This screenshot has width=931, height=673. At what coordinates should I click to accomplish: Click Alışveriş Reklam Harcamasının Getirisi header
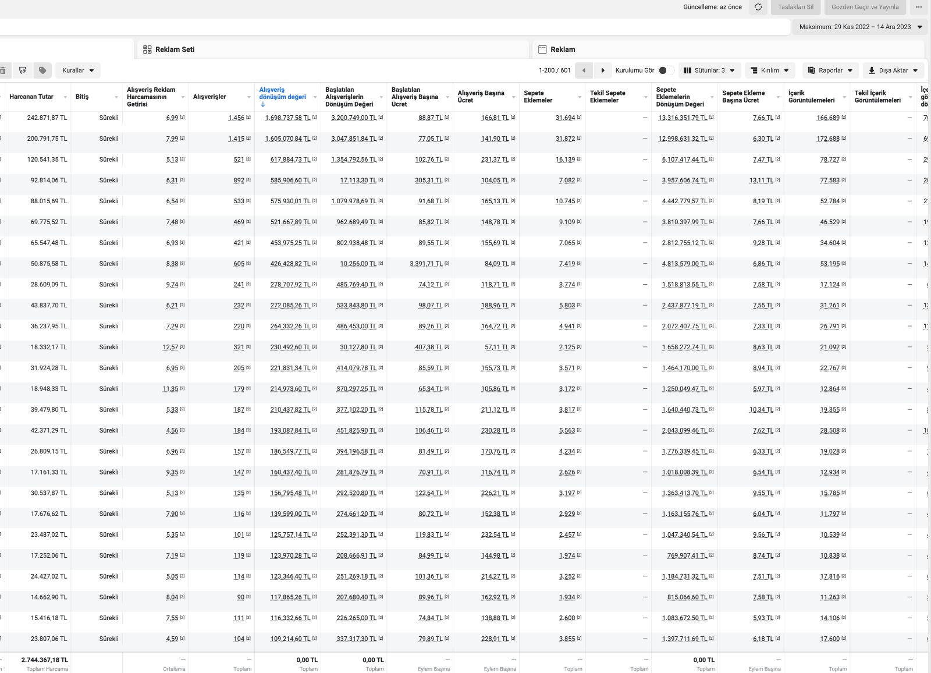151,97
